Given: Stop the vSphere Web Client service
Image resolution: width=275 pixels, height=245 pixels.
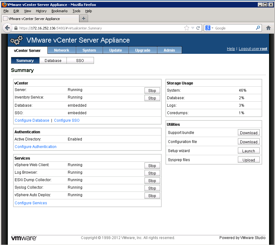Looking at the screenshot, I should point(152,166).
